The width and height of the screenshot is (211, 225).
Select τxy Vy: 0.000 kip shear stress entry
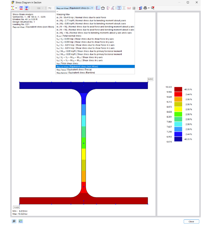pyautogui.click(x=95, y=39)
